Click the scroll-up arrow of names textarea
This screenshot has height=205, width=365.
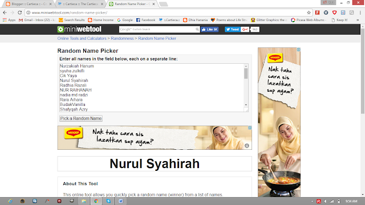coord(246,66)
